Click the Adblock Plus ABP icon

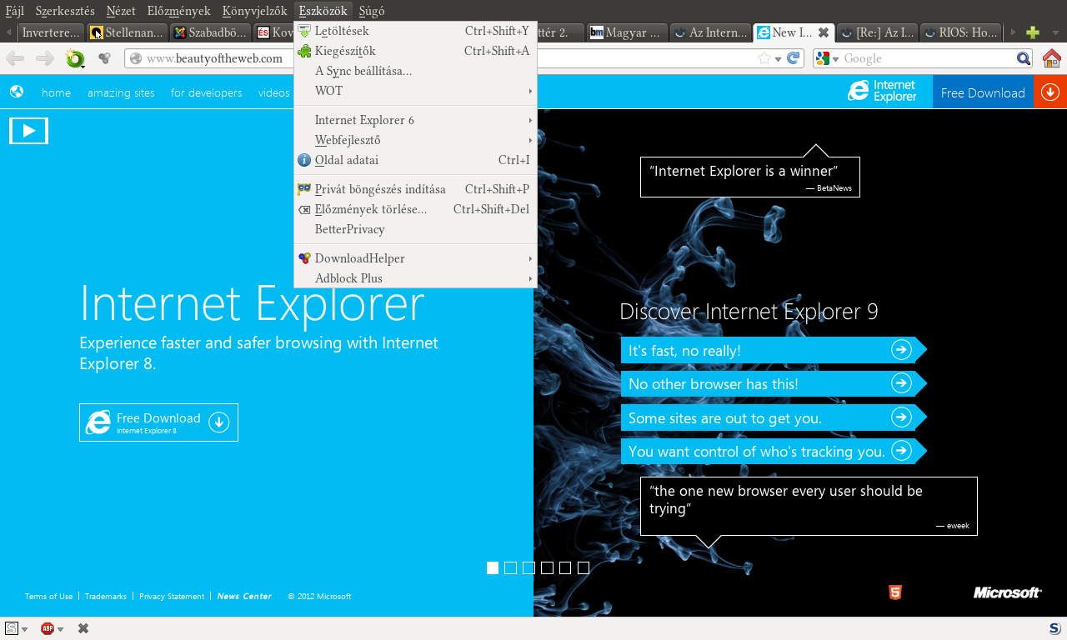pos(48,628)
